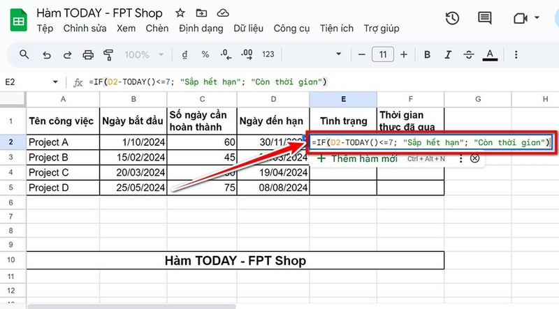559x309 pixels.
Task: Open the Tệp menu
Action: 45,29
